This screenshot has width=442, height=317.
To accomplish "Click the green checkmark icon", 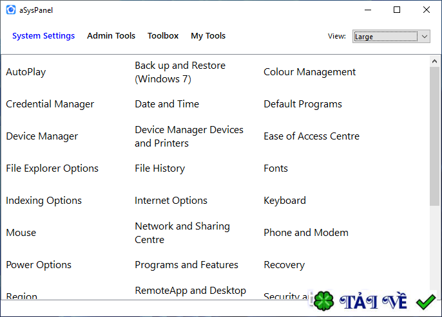I will [x=425, y=301].
